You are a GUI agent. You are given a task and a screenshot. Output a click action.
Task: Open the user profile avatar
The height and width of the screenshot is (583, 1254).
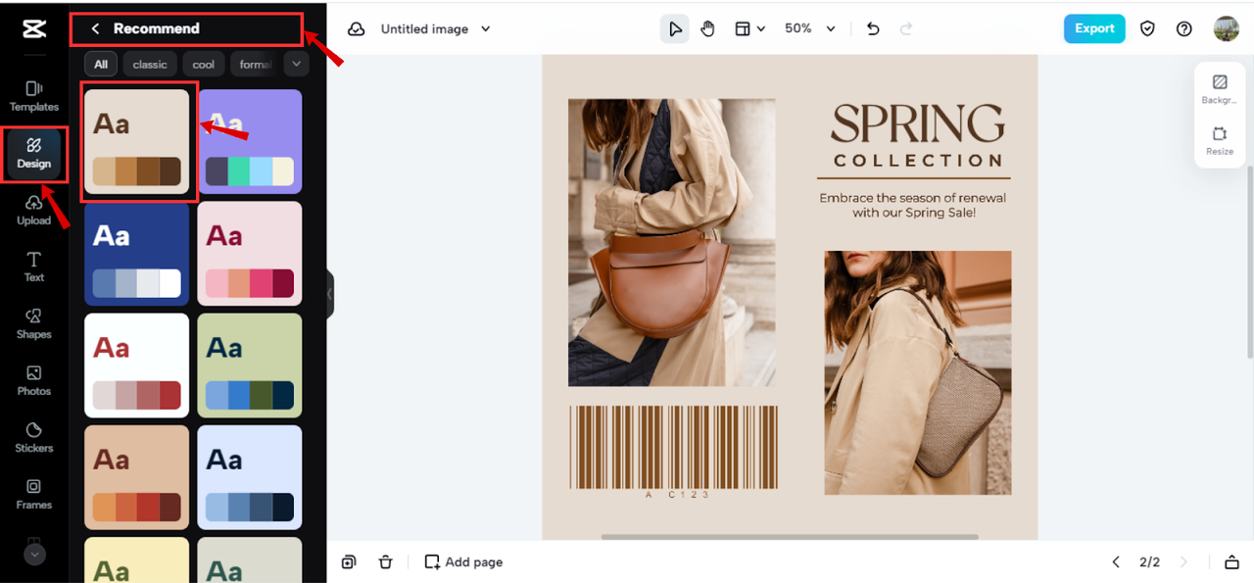click(x=1226, y=28)
